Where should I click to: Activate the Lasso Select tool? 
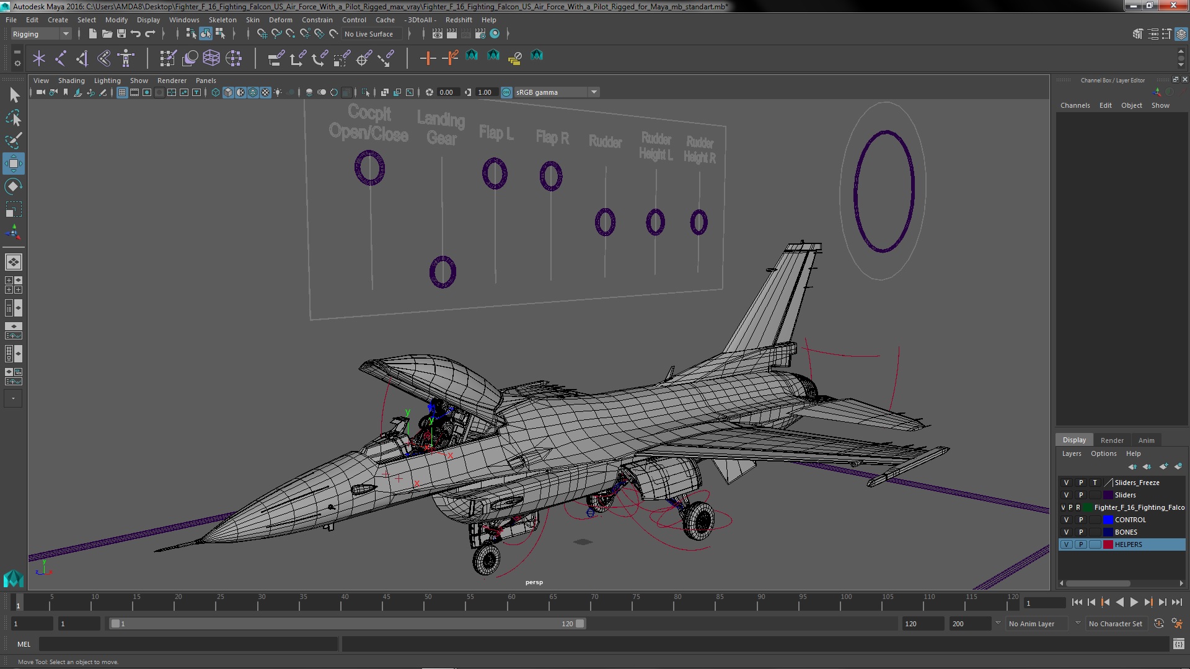pos(14,118)
